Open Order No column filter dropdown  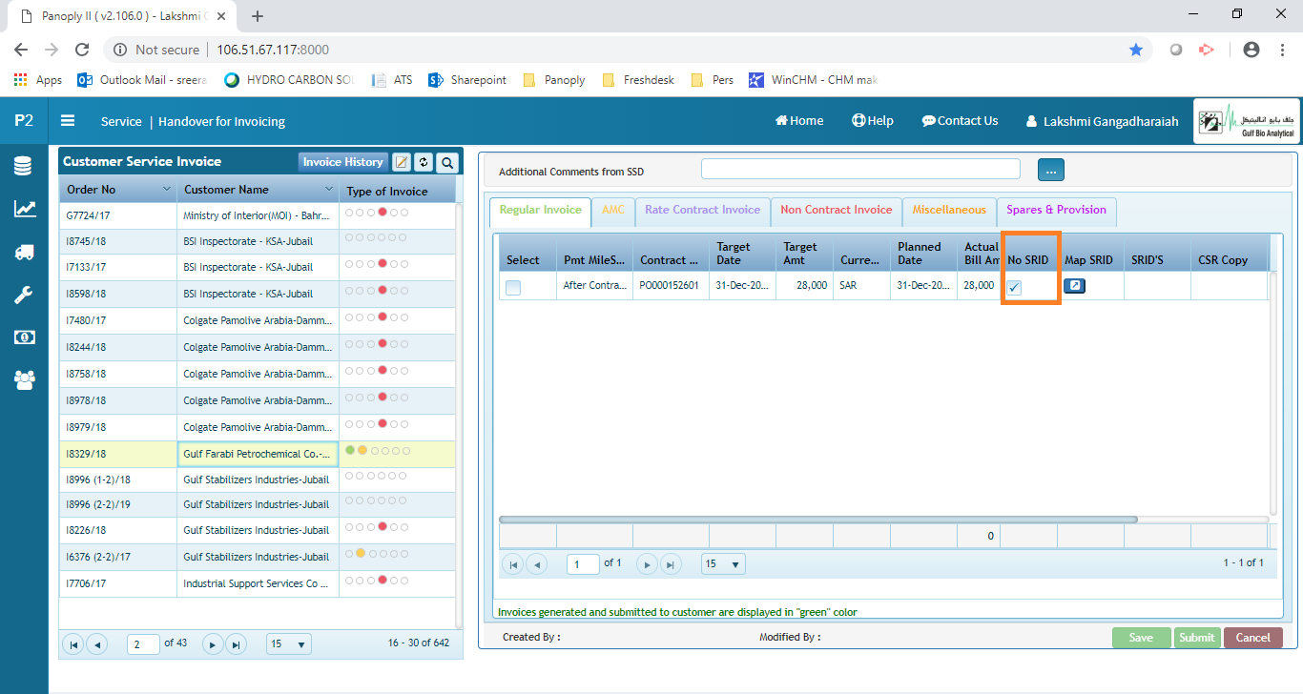(167, 189)
